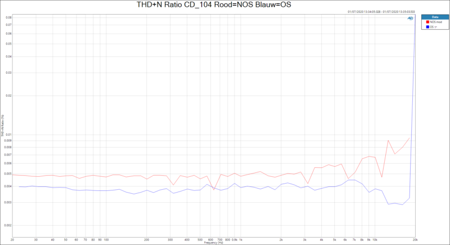The height and width of the screenshot is (245, 450).
Task: Click the 10k tick on the frequency axis
Action: pyautogui.click(x=375, y=239)
